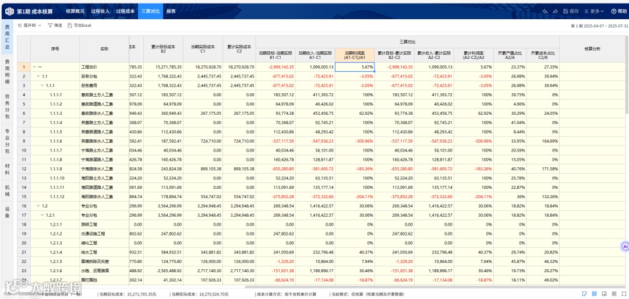Click 当期实际成本 C1 column header
The width and height of the screenshot is (629, 299).
click(x=203, y=48)
